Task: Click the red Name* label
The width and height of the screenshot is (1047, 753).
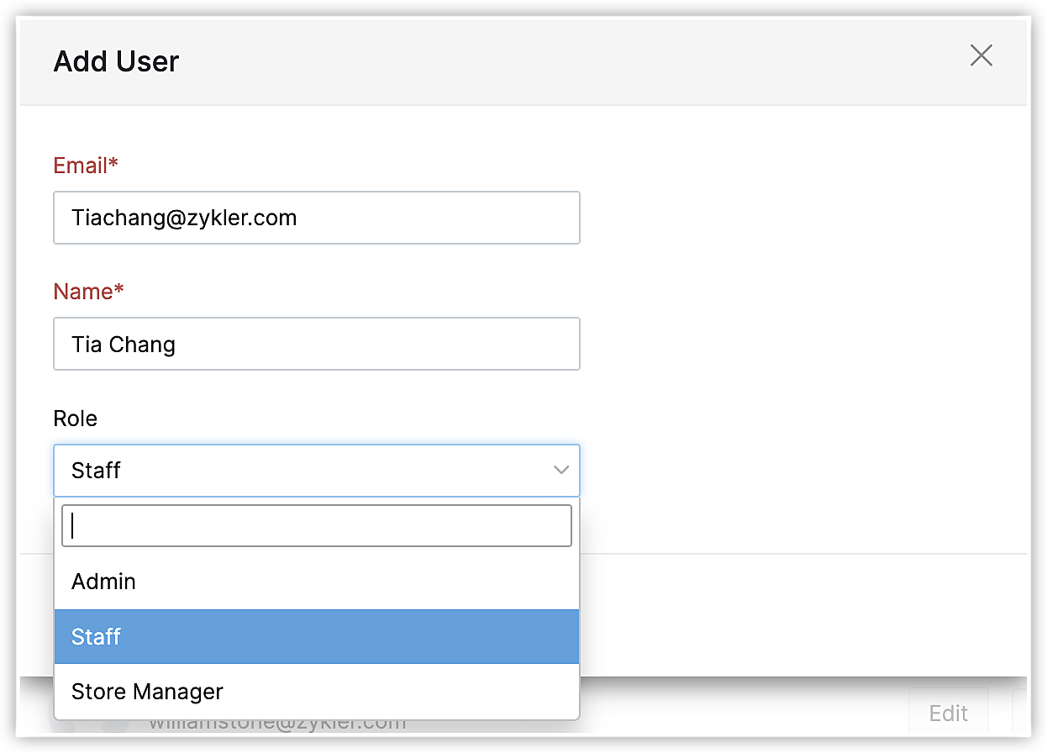Action: click(x=88, y=292)
